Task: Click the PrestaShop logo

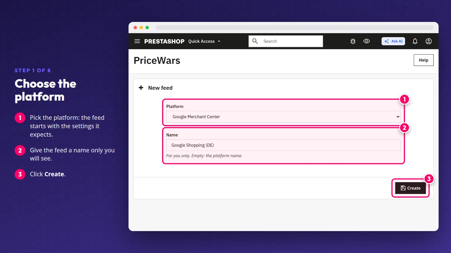Action: [164, 41]
